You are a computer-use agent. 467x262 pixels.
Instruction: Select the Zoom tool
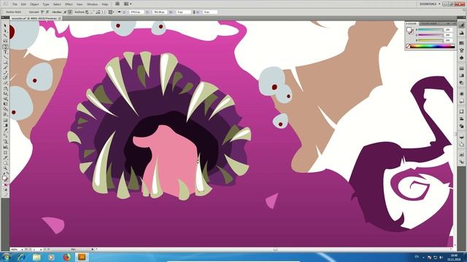(x=5, y=168)
